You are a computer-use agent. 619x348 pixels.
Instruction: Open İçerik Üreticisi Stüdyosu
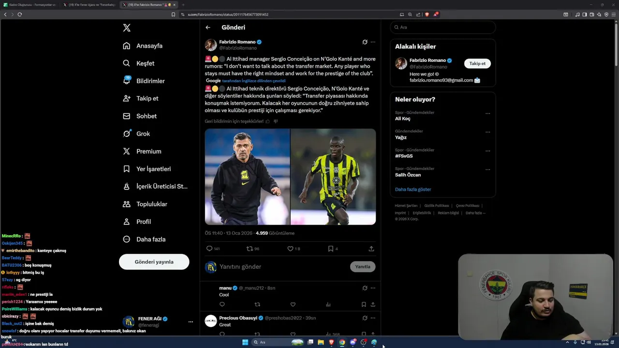(155, 186)
